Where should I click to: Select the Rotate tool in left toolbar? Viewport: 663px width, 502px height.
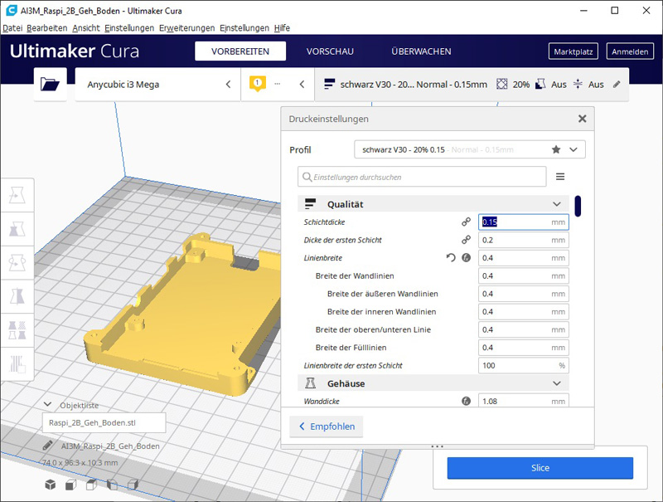17,263
